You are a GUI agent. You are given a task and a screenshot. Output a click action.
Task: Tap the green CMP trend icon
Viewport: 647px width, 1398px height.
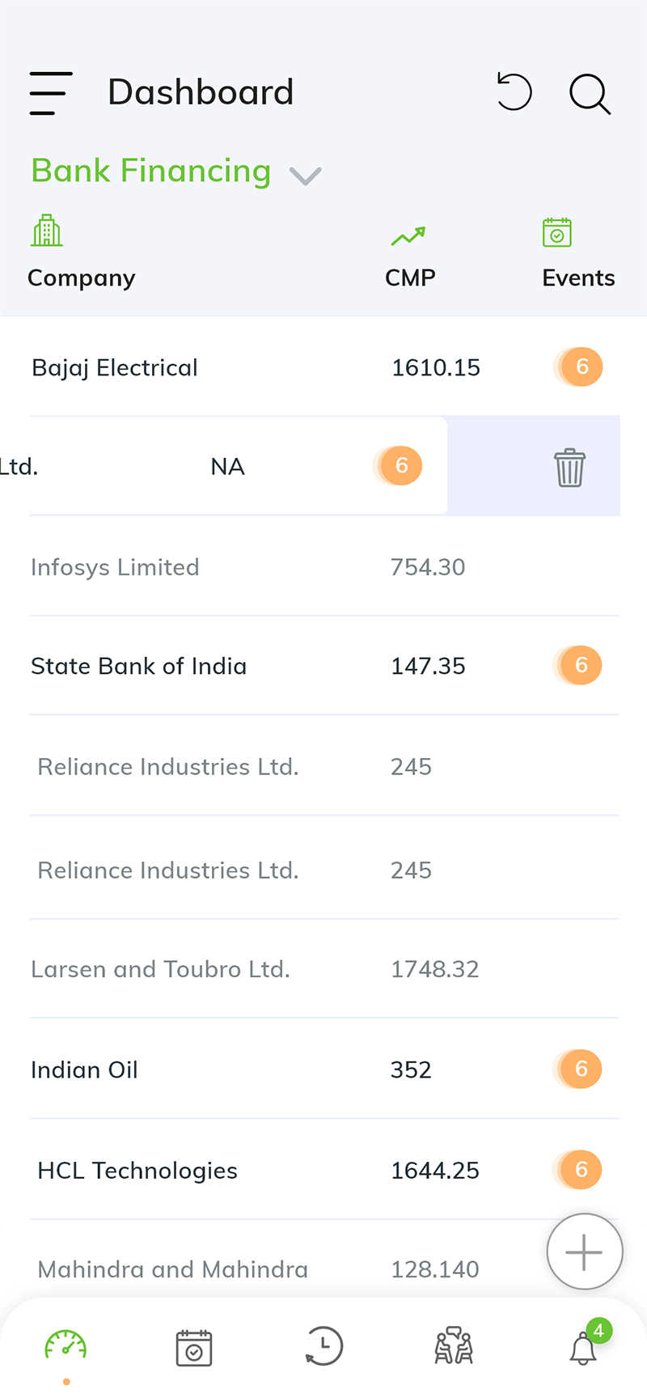[408, 235]
